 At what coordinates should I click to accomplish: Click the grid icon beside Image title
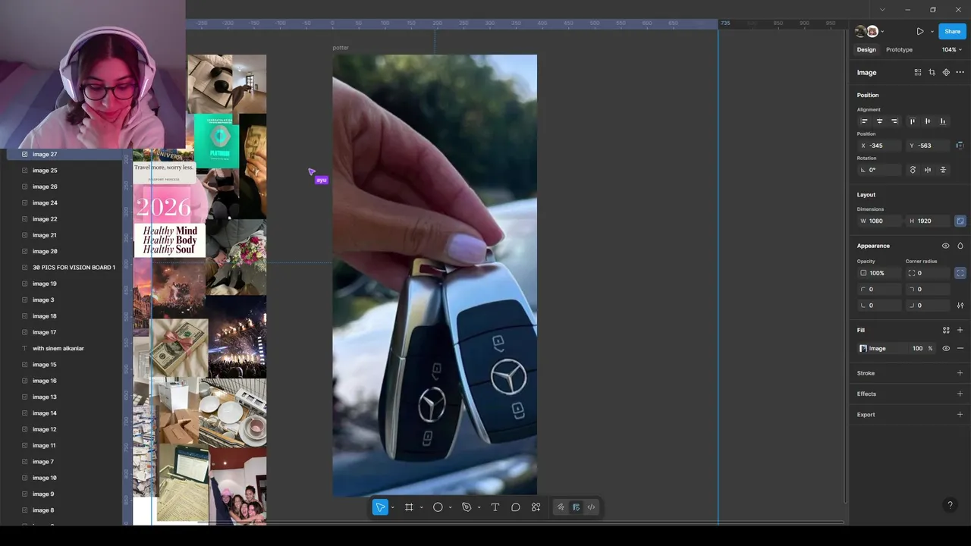click(x=918, y=73)
